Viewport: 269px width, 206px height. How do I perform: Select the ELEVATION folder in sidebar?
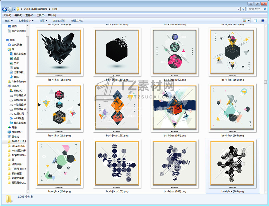17,146
